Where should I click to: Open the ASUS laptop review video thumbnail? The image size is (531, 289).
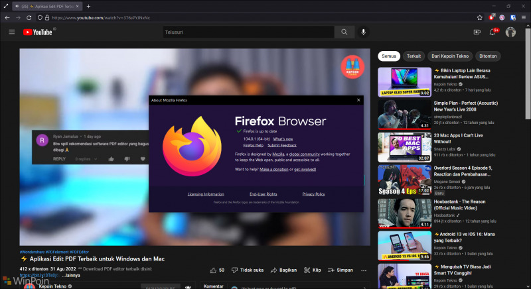[404, 82]
